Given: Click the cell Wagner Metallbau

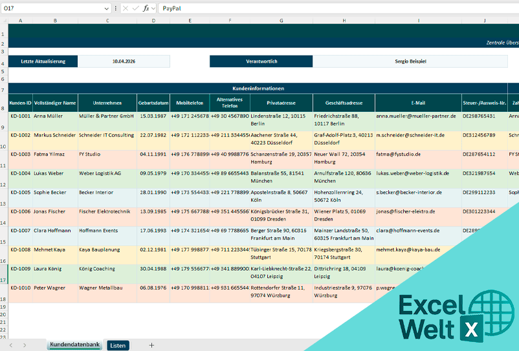Looking at the screenshot, I should (107, 293).
